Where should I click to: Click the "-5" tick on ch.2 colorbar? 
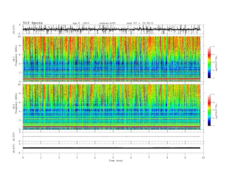coord(213,110)
